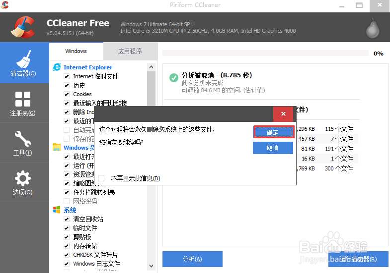Toggle the CHKDSK 文件碎片 checkbox
The image size is (390, 273).
click(x=67, y=255)
